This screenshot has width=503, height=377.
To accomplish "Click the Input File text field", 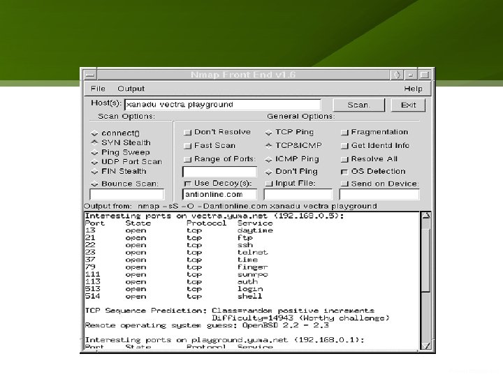I will (x=298, y=194).
